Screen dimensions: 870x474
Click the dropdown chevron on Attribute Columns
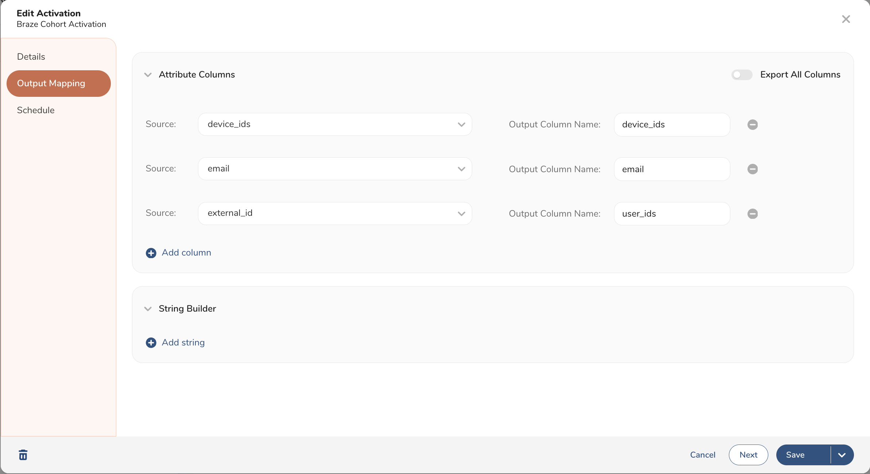coord(148,75)
